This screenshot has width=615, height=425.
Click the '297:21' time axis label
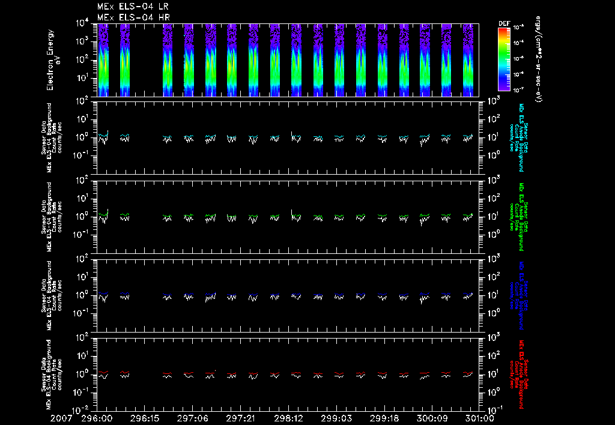pyautogui.click(x=240, y=418)
